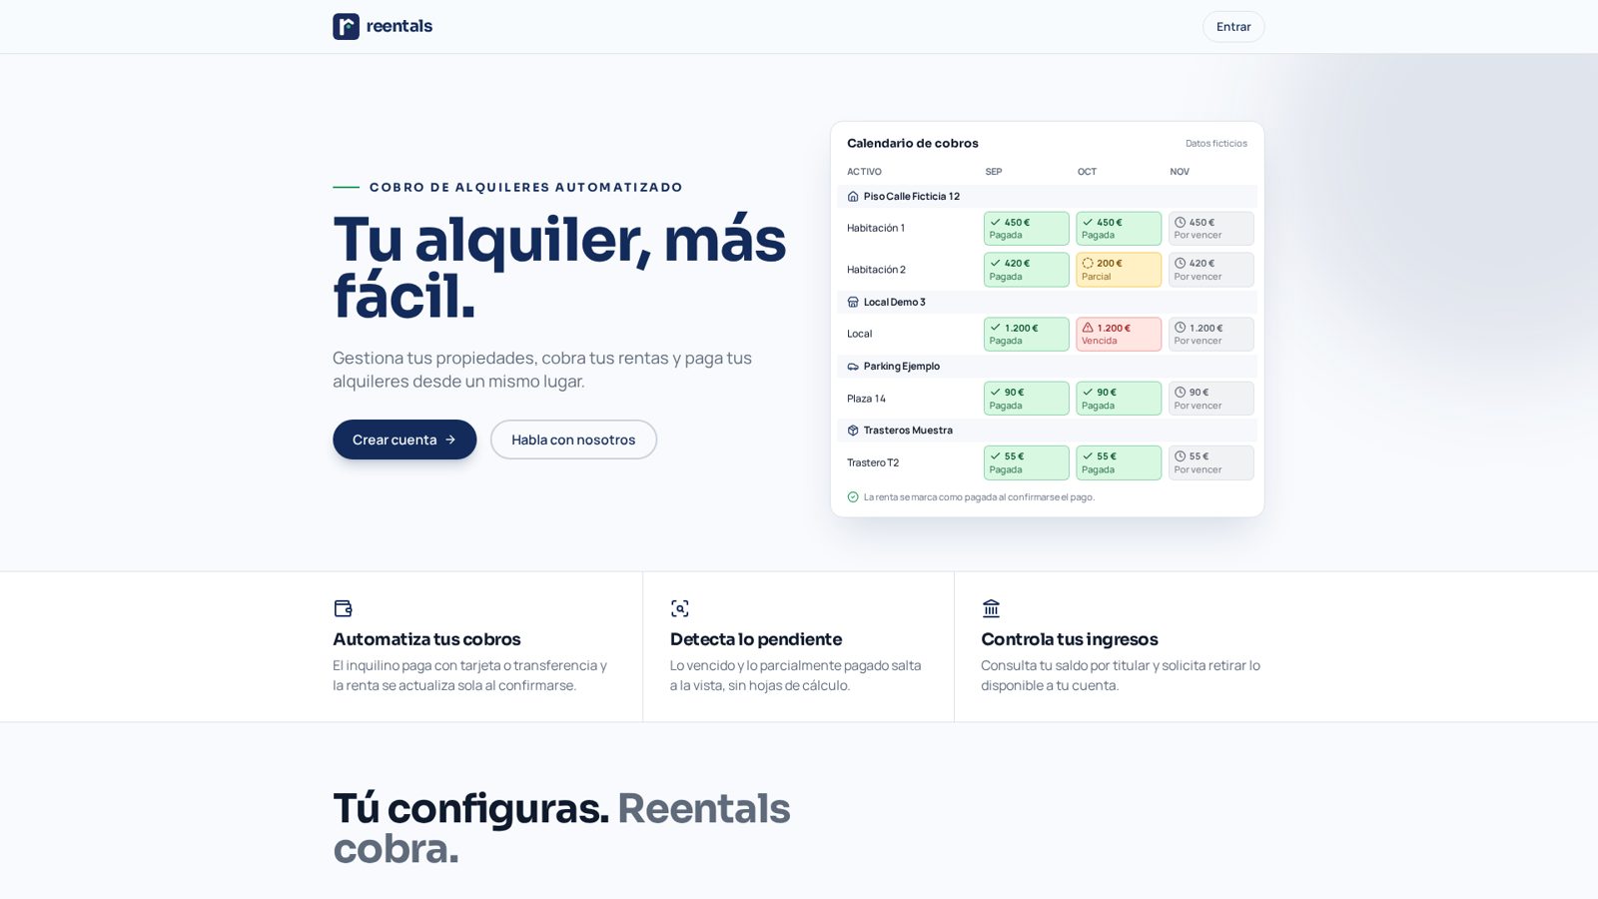1598x899 pixels.
Task: Select Trastero T2 NOV 55 € Por vencer cell
Action: (x=1210, y=462)
